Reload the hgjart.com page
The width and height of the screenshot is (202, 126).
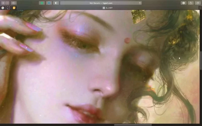pyautogui.click(x=140, y=3)
